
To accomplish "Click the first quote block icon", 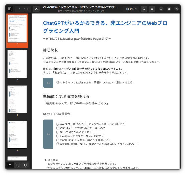I will pos(48,83).
